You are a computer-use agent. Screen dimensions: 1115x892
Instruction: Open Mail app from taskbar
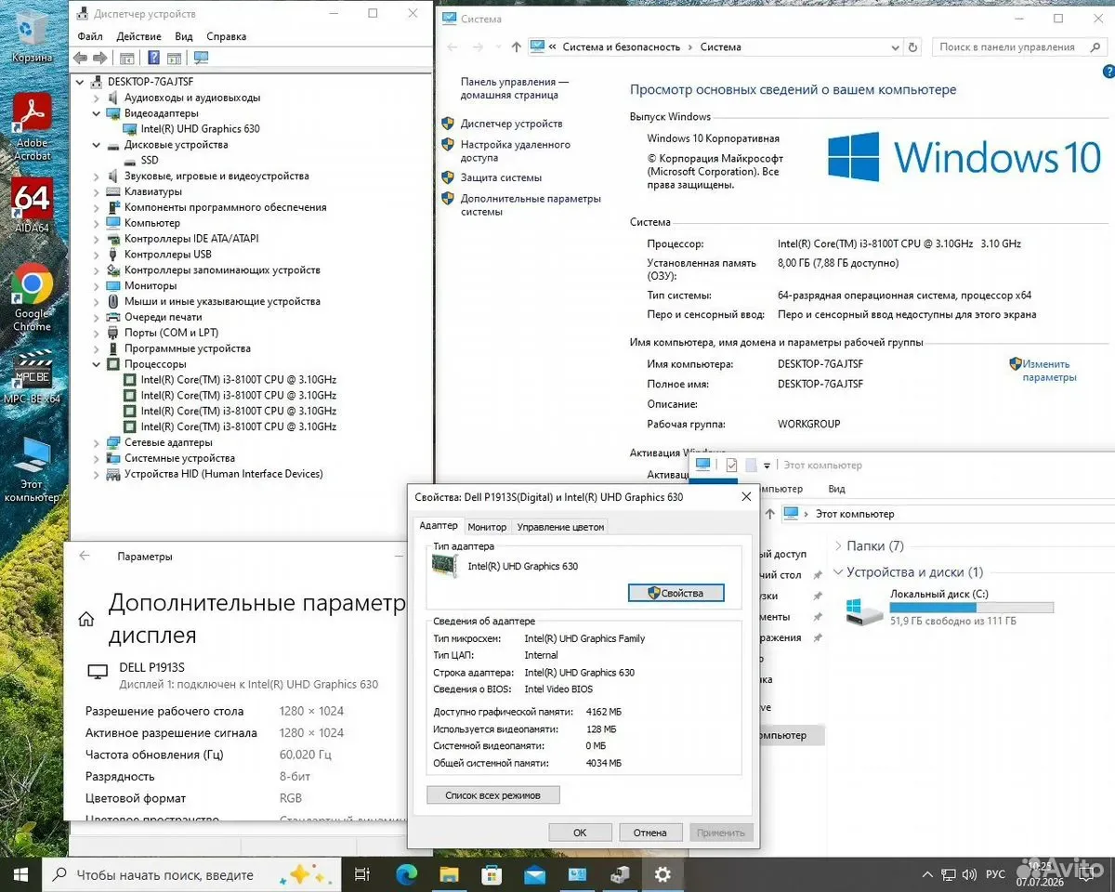click(534, 874)
